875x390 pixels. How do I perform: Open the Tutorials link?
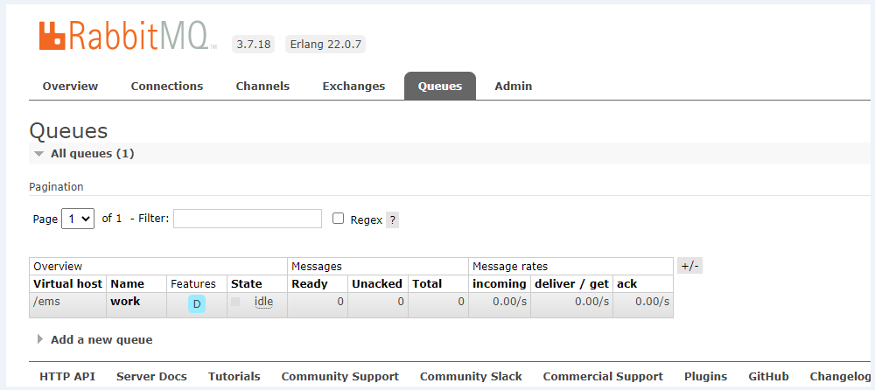pos(234,377)
